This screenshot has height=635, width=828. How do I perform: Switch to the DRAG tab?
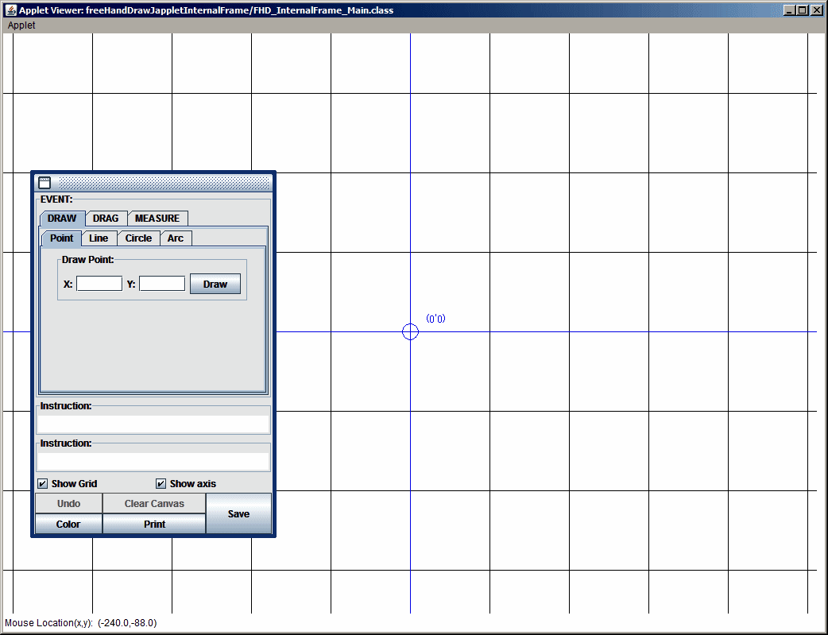point(106,219)
